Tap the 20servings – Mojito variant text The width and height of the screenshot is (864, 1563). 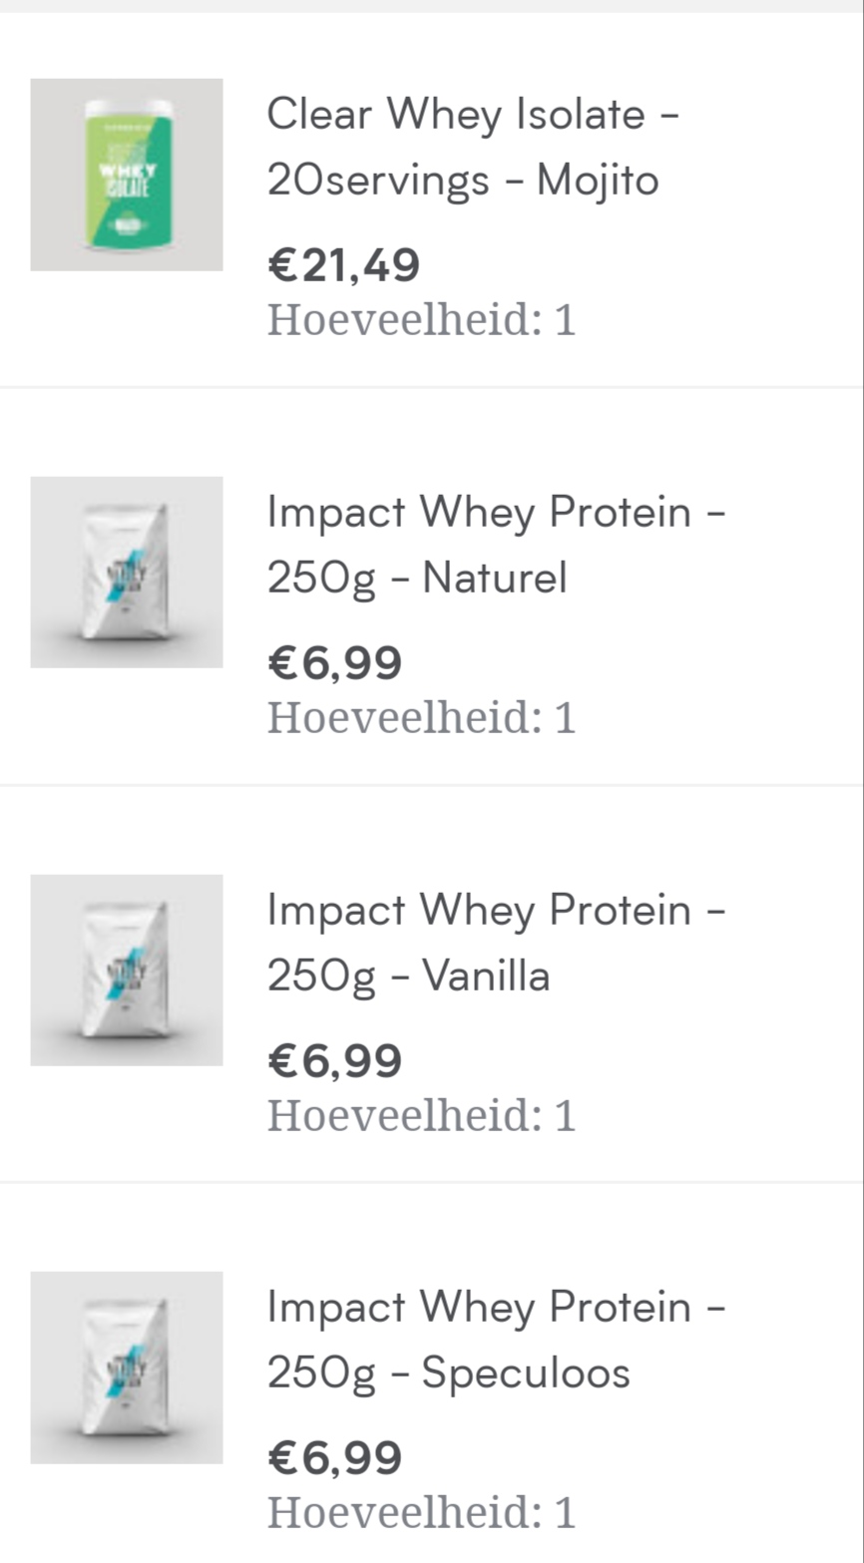[x=463, y=181]
